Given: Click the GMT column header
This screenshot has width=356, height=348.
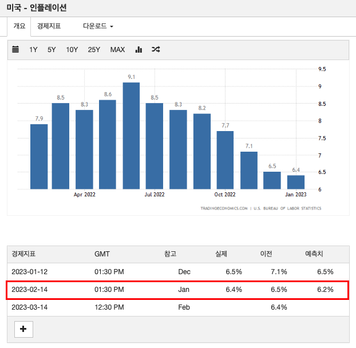Looking at the screenshot, I should pyautogui.click(x=102, y=254).
